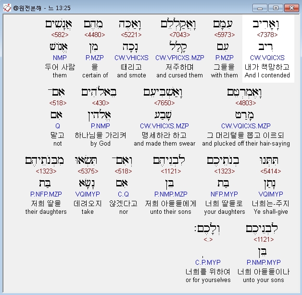
Task: Click parsing code CW.VPICXS.MZP
Action: point(180,58)
